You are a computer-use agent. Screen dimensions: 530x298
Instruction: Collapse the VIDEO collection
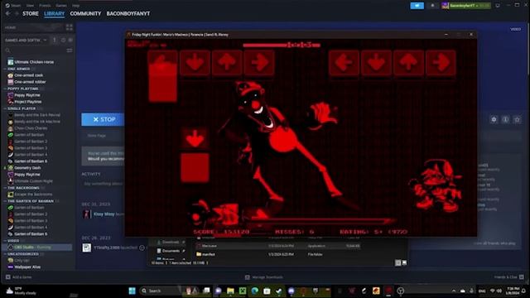5,241
